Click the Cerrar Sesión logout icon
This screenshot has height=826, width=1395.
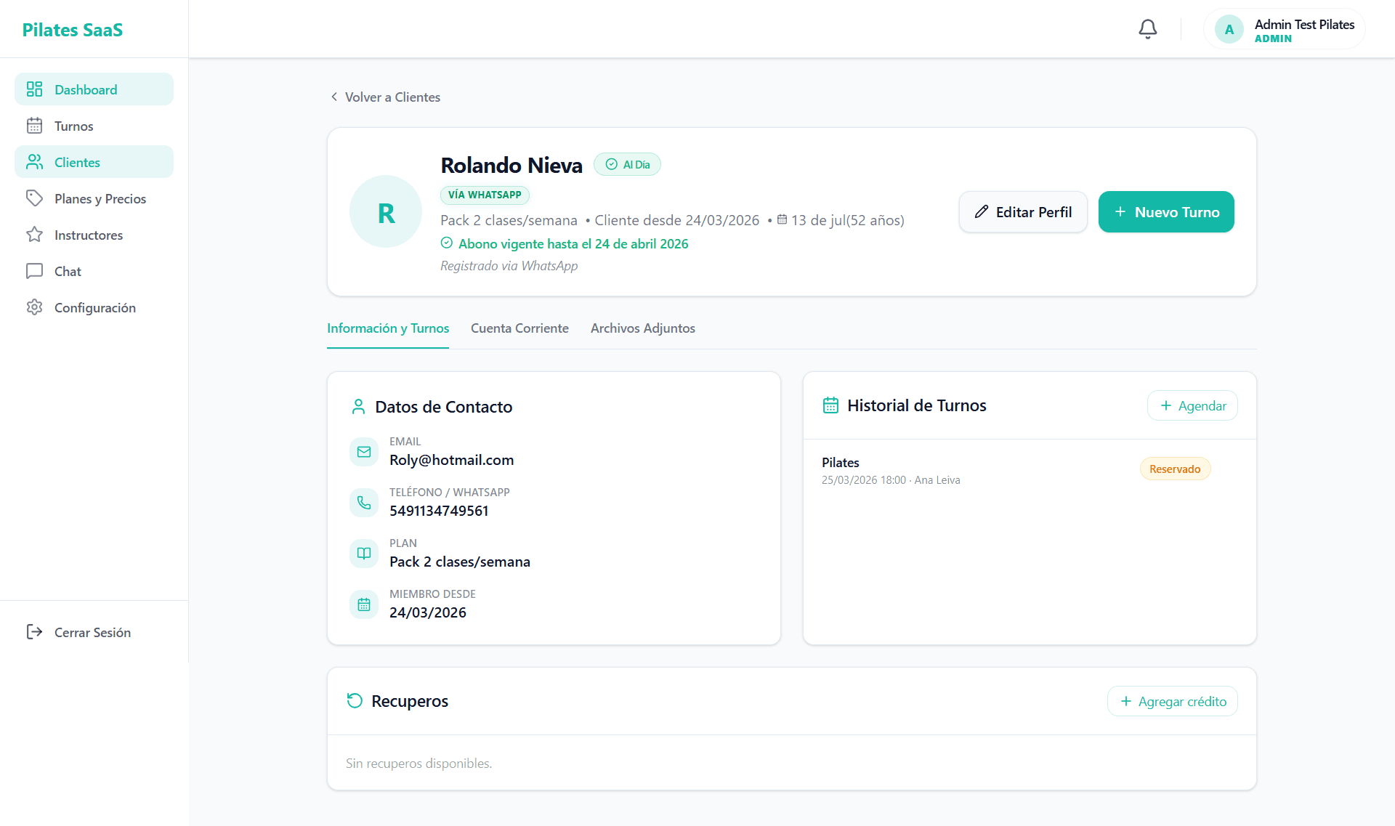pos(34,632)
